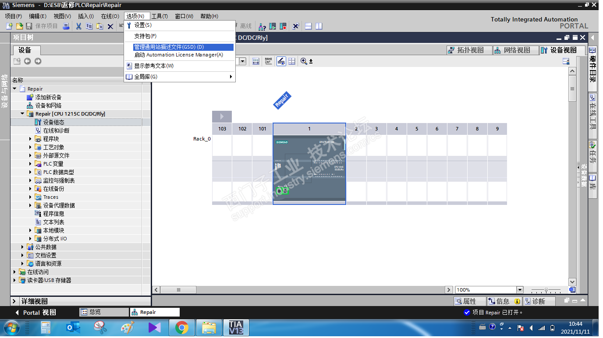This screenshot has width=603, height=338.
Task: Open Visual Studio from the taskbar
Action: tap(154, 327)
